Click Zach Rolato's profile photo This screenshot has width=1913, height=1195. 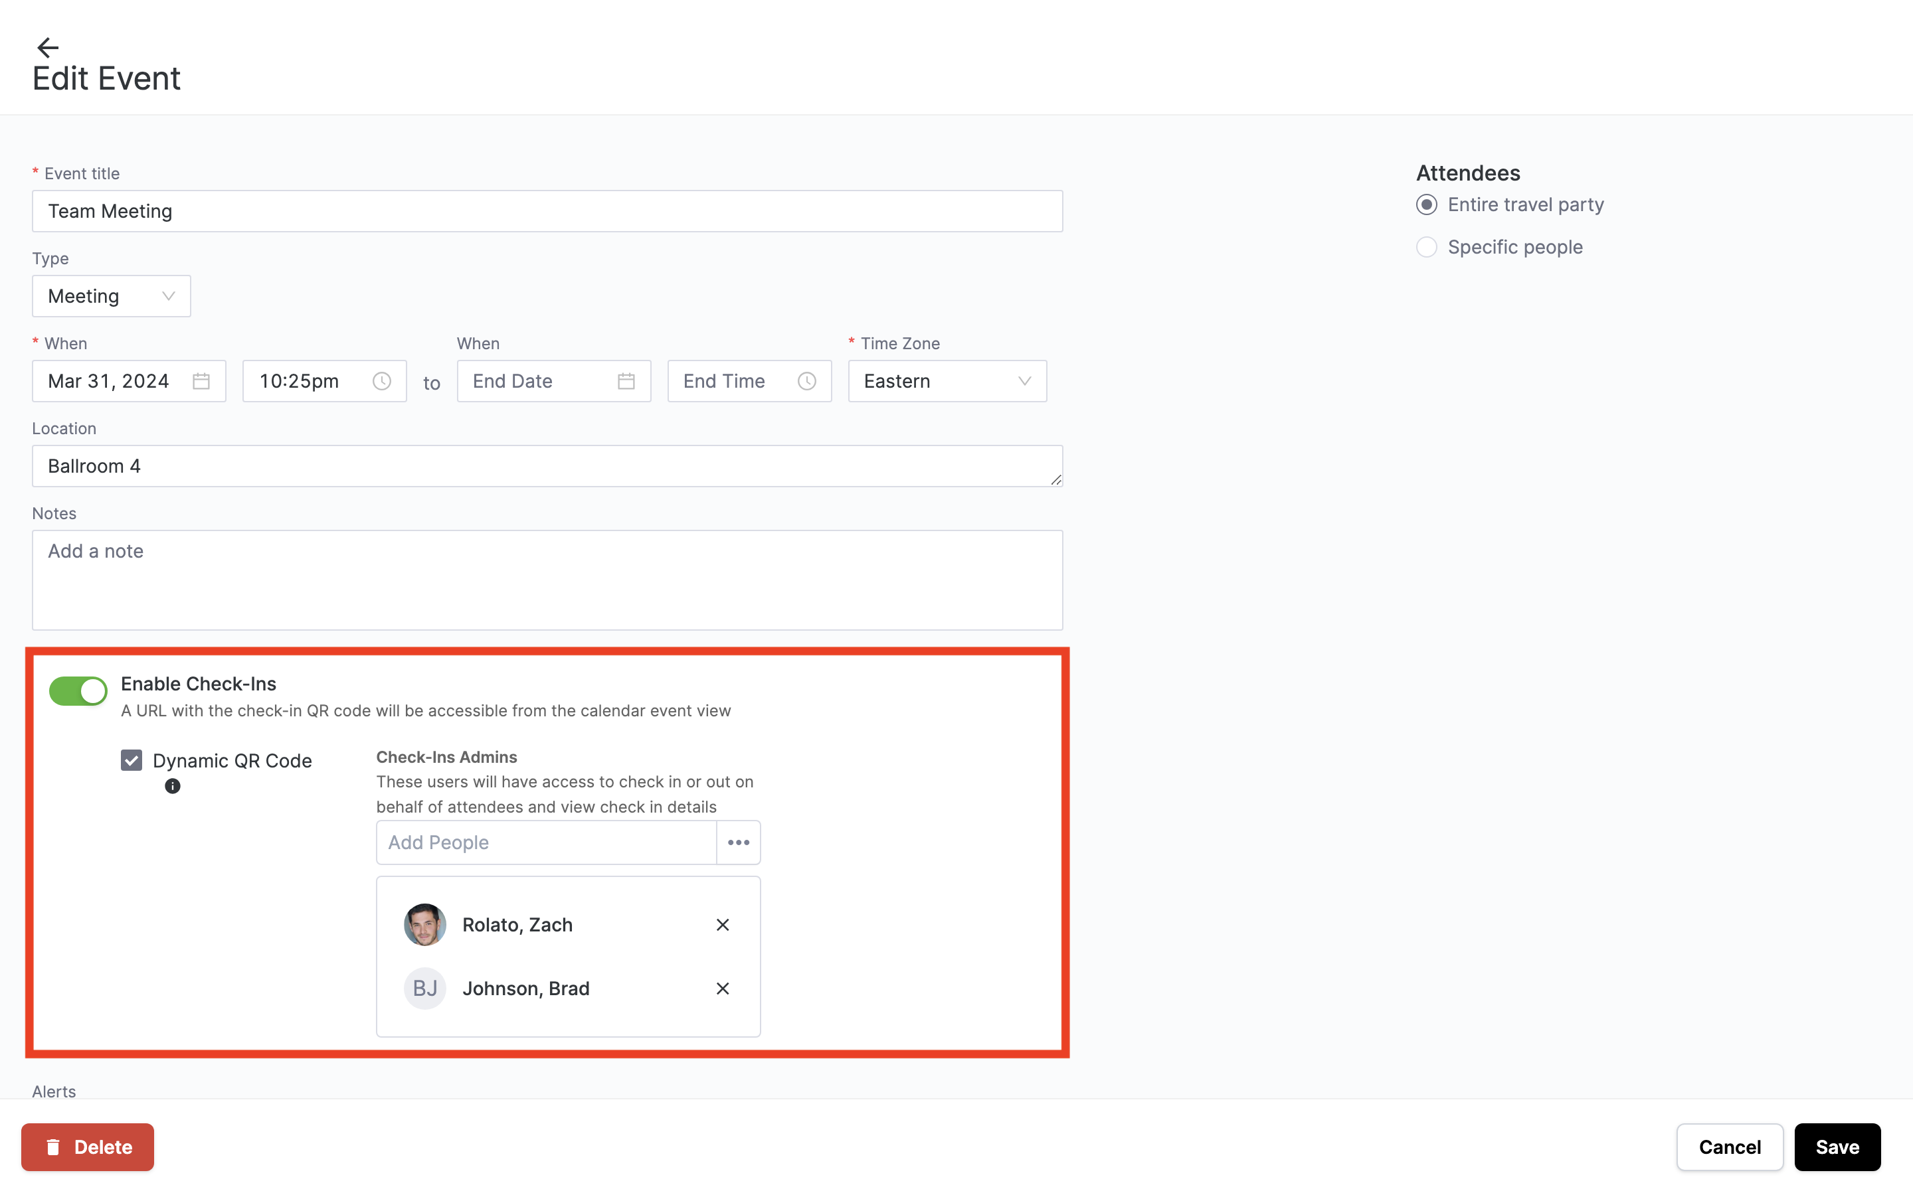(x=425, y=925)
